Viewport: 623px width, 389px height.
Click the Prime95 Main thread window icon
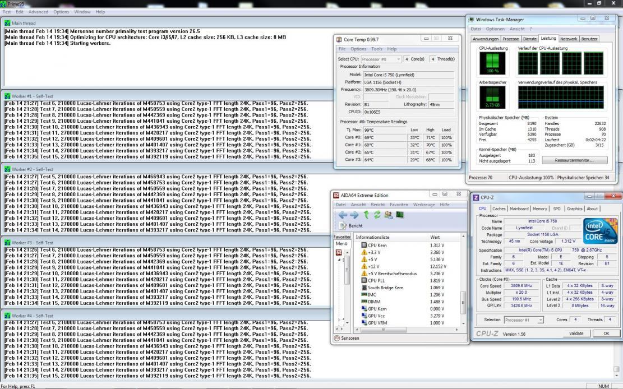(7, 23)
